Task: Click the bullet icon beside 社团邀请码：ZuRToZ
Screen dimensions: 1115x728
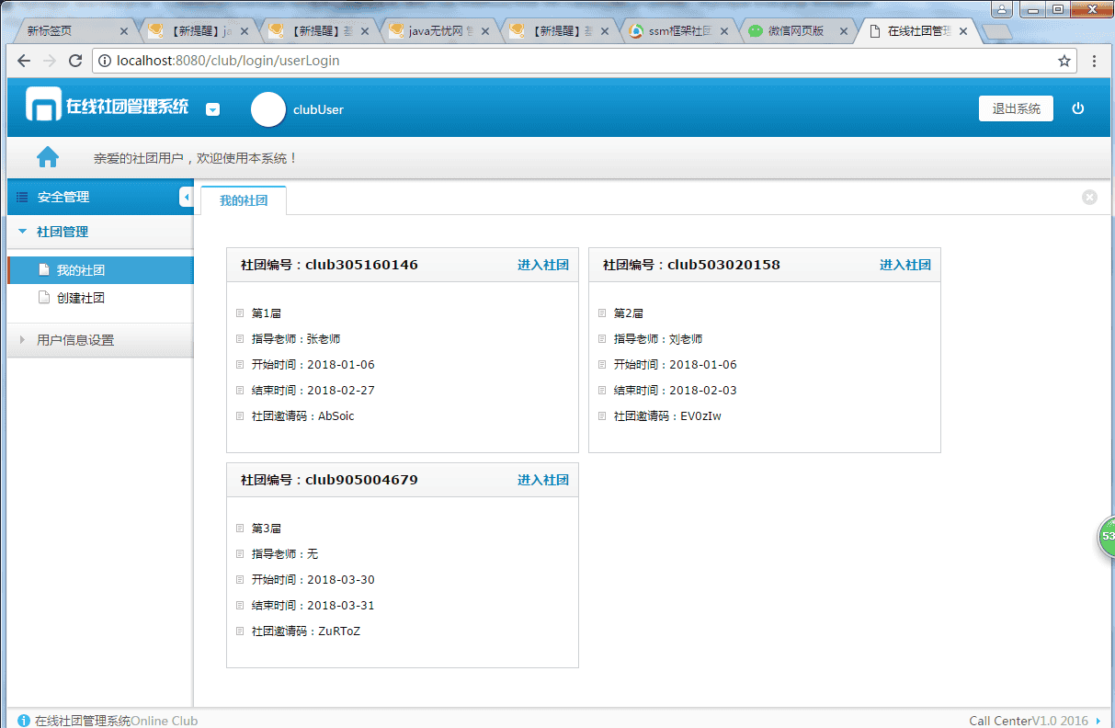Action: tap(240, 631)
